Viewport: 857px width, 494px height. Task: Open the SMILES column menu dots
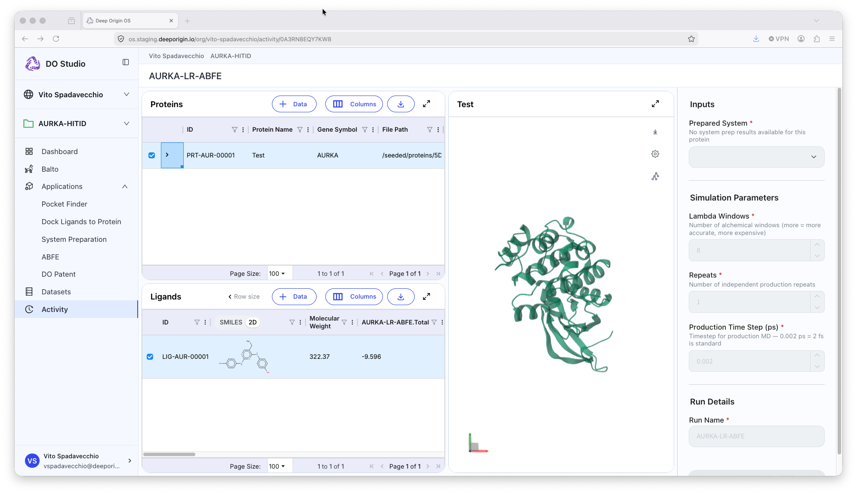pyautogui.click(x=300, y=322)
